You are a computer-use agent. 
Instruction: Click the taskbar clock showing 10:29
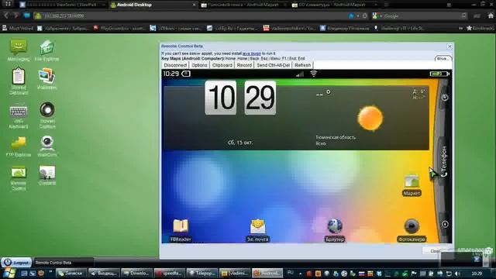[477, 274]
